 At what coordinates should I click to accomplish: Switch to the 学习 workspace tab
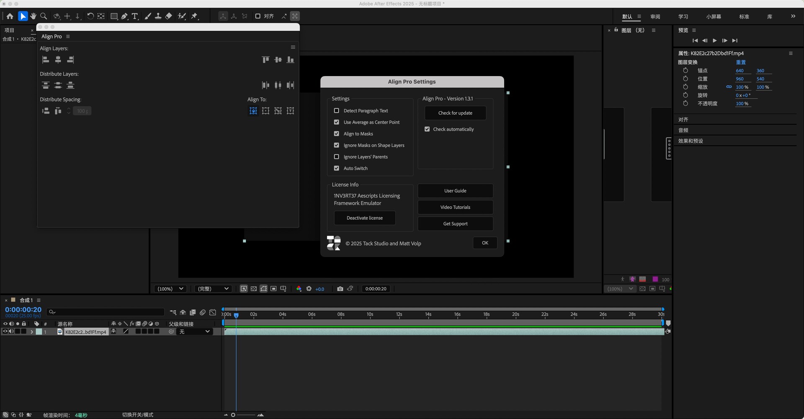click(683, 17)
